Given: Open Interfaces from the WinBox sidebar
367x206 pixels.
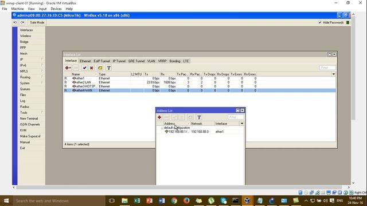Looking at the screenshot, I should pyautogui.click(x=26, y=30).
